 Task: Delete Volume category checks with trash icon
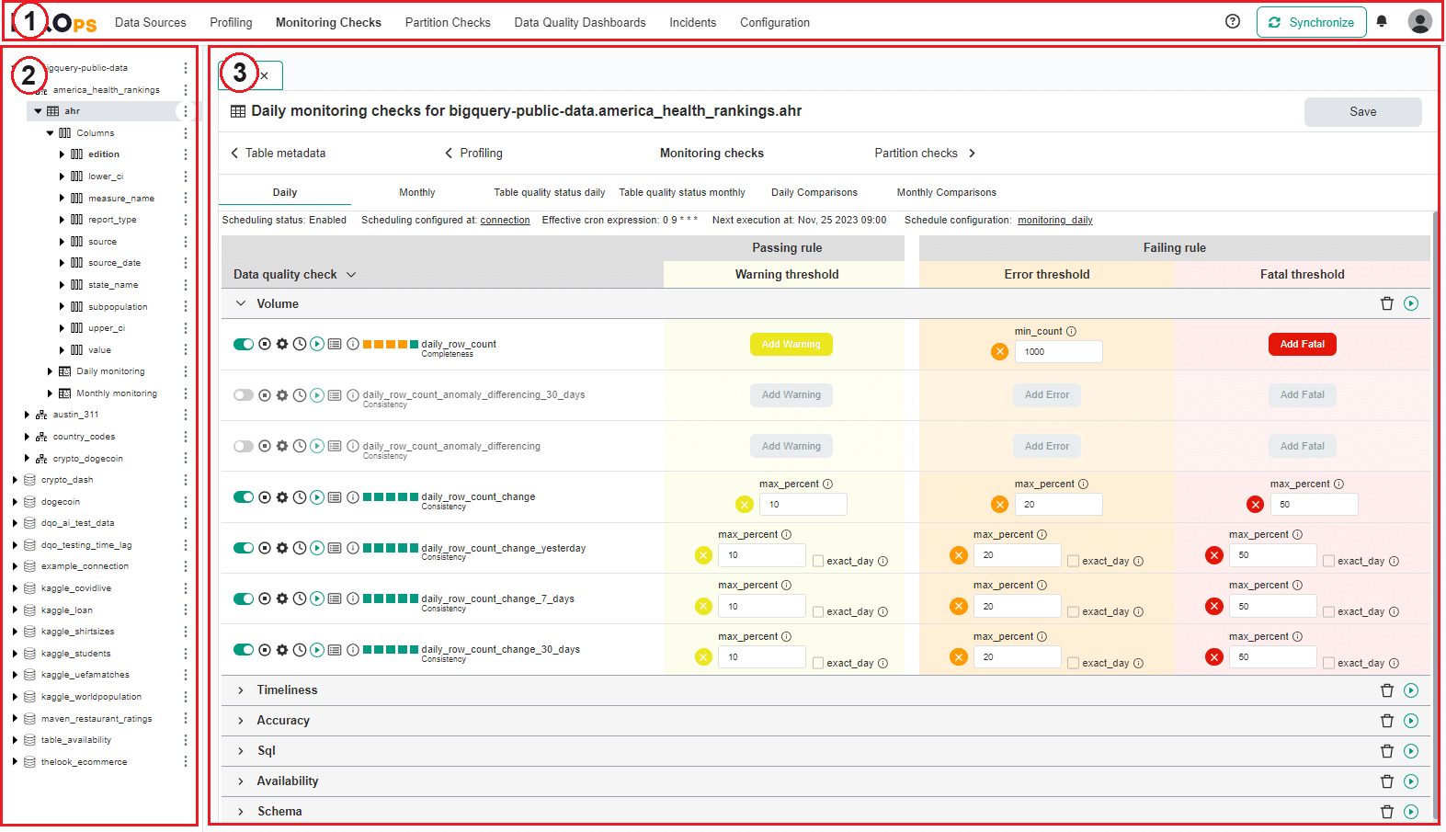1387,303
